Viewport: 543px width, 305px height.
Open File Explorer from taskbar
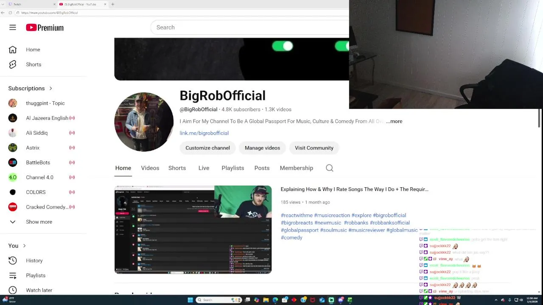tap(266, 300)
